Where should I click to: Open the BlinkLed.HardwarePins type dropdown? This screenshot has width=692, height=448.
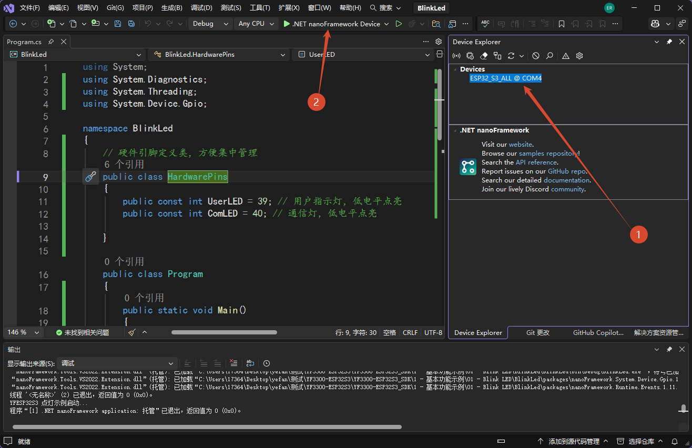(219, 54)
